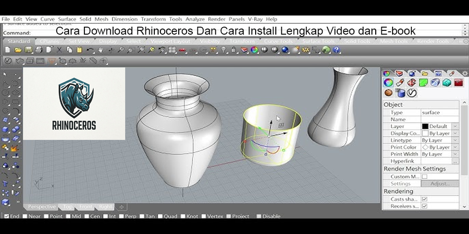Click the green sticky note icon in panel
469x234 pixels.
coord(423,83)
